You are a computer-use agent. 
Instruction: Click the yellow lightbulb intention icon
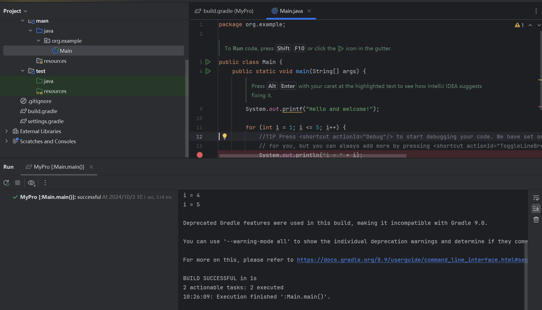[224, 136]
